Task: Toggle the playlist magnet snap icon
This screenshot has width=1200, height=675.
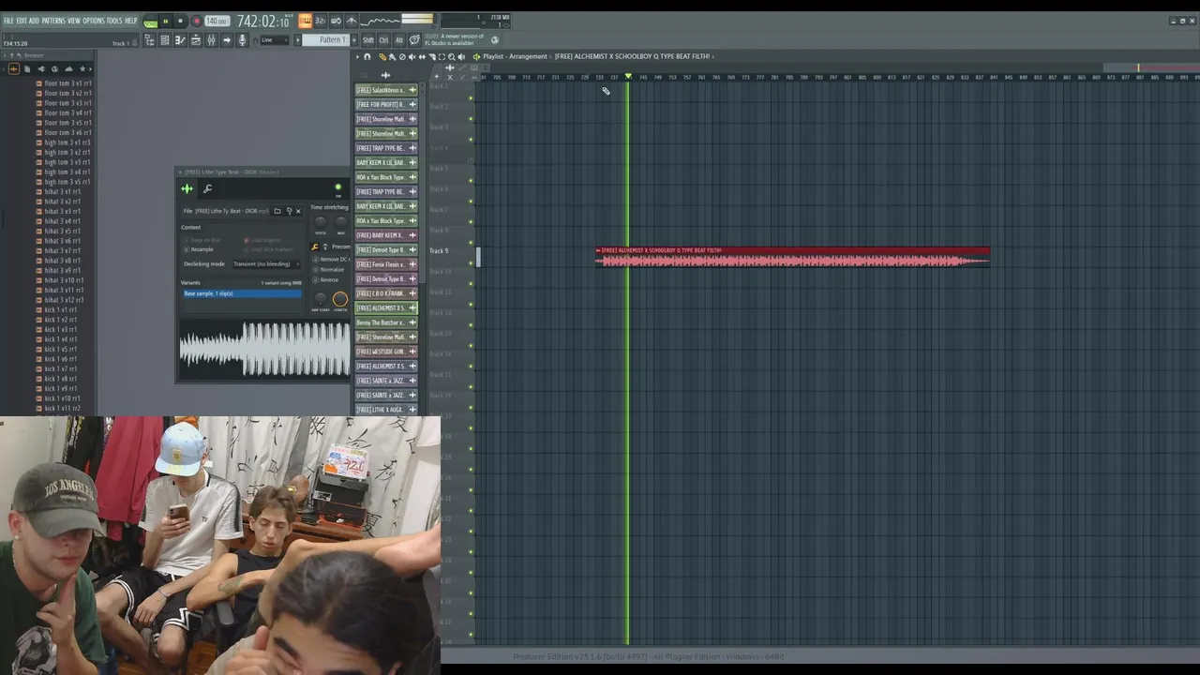Action: point(367,56)
